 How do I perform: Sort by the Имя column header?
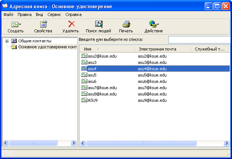coord(107,49)
